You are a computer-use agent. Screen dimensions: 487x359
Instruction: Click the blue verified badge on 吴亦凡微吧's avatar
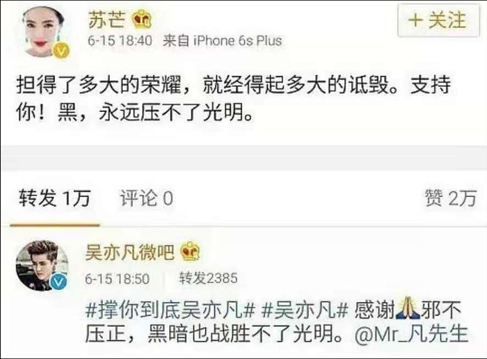58,281
